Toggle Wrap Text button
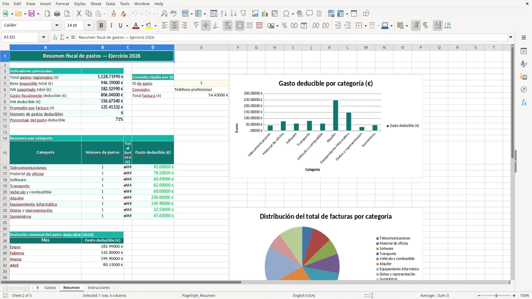The image size is (532, 299). tap(228, 26)
